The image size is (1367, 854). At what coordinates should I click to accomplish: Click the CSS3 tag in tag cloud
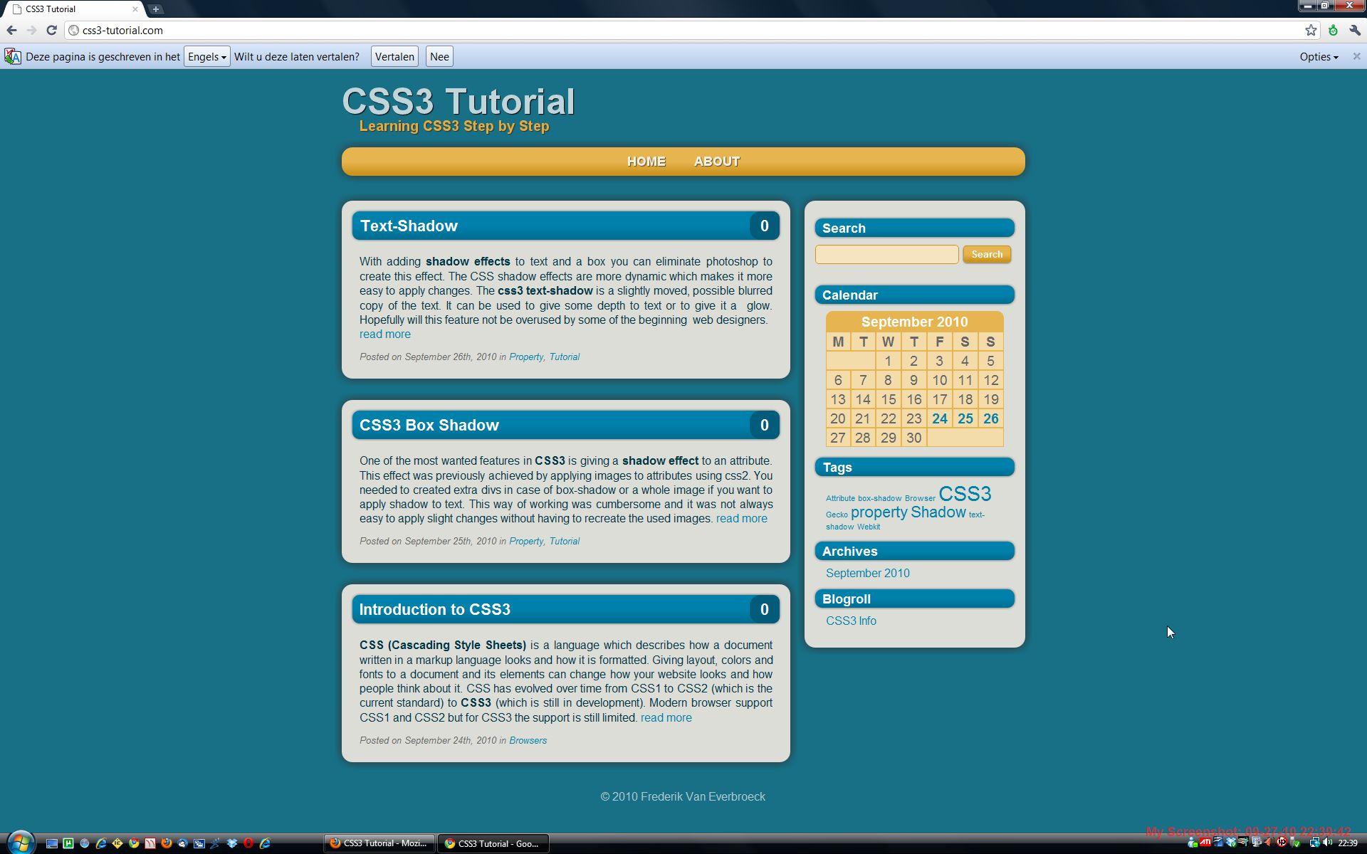pyautogui.click(x=964, y=494)
